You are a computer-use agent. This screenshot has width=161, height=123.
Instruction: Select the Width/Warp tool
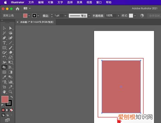4,62
